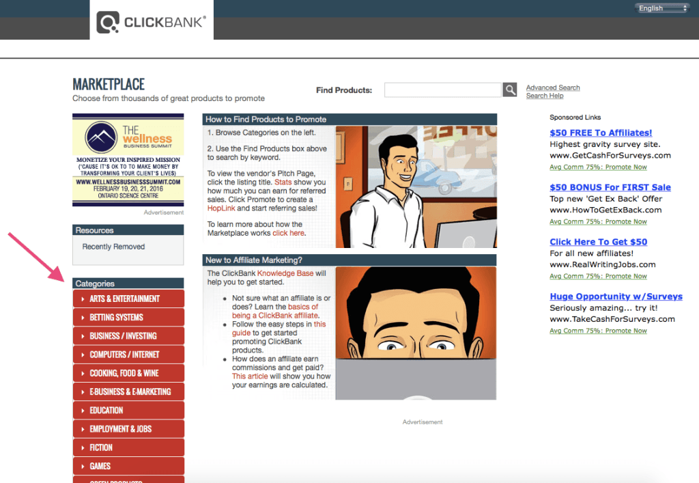Click the www.GetCashForSurveys.com text

610,155
